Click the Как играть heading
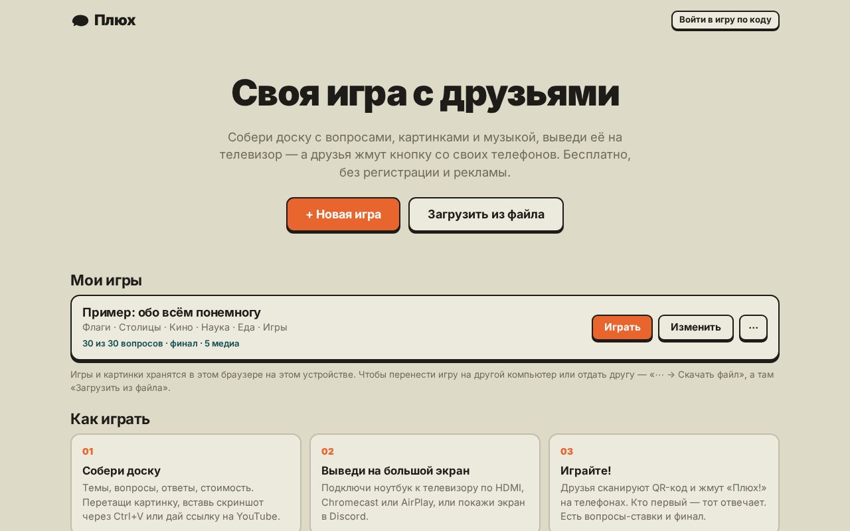Screen dimensions: 850x531 point(110,419)
